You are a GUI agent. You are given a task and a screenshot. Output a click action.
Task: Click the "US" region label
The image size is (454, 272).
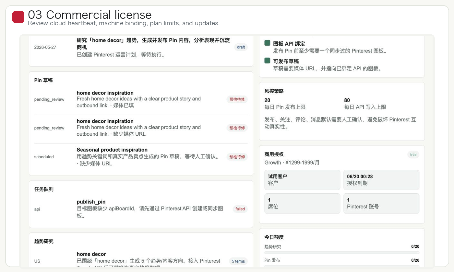click(37, 261)
